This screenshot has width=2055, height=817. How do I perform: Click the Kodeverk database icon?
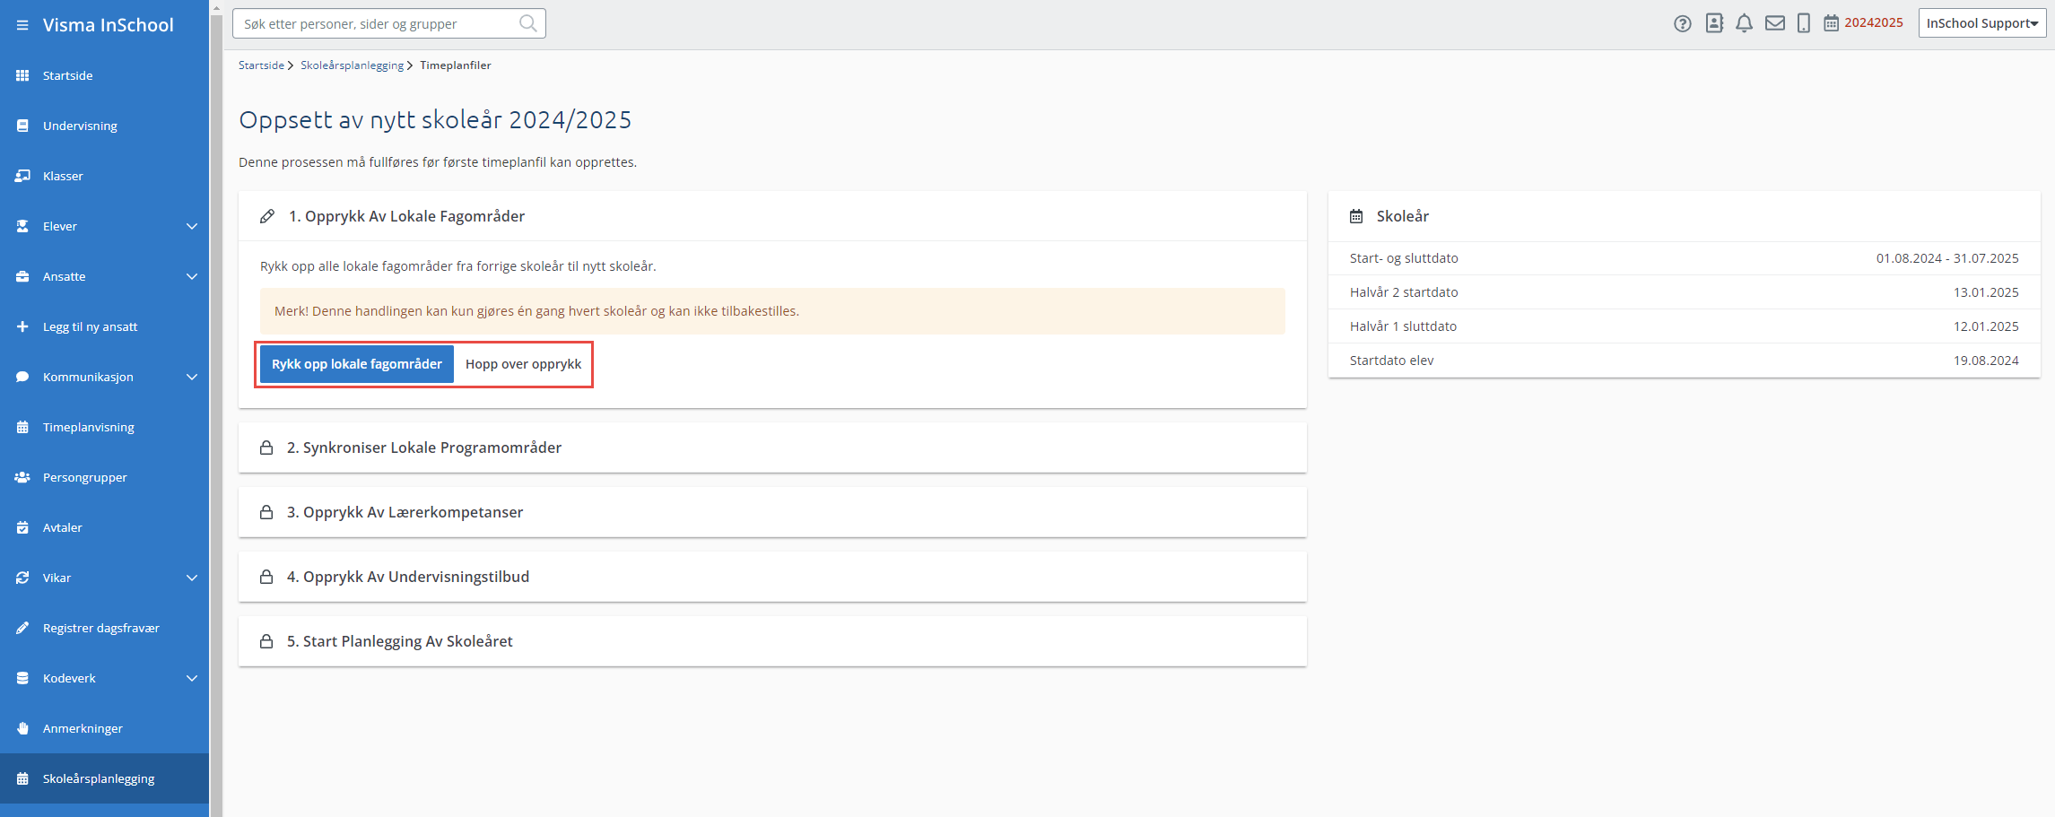pyautogui.click(x=22, y=678)
